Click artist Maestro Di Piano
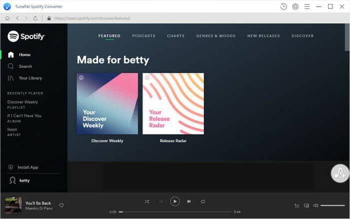Image resolution: width=350 pixels, height=219 pixels. 39,208
